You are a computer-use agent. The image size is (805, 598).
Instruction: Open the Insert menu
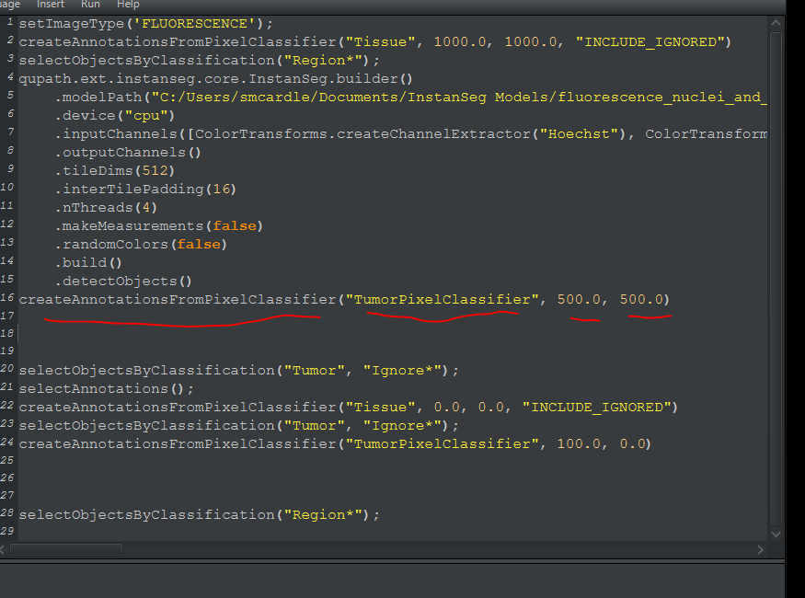(50, 5)
